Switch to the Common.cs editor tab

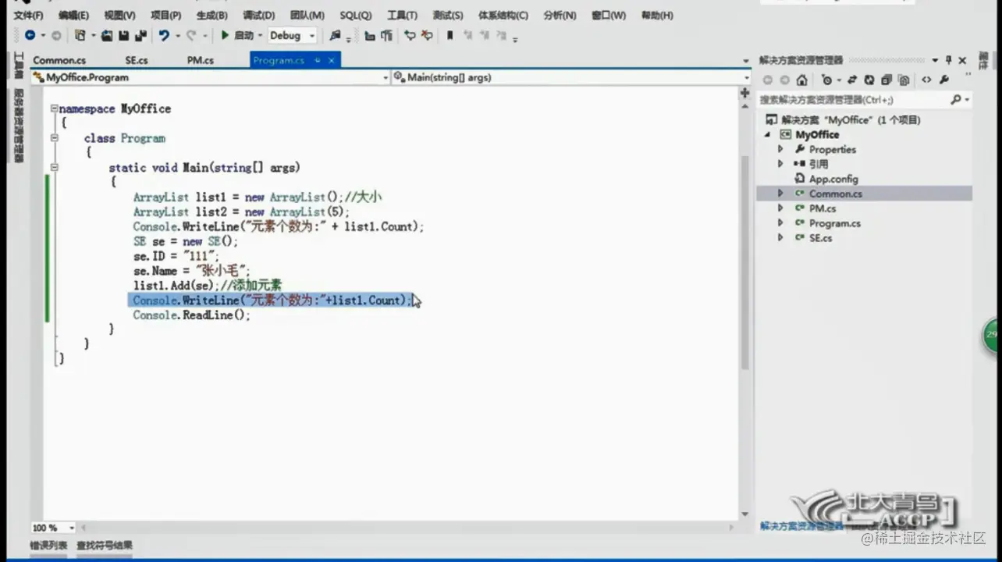59,60
